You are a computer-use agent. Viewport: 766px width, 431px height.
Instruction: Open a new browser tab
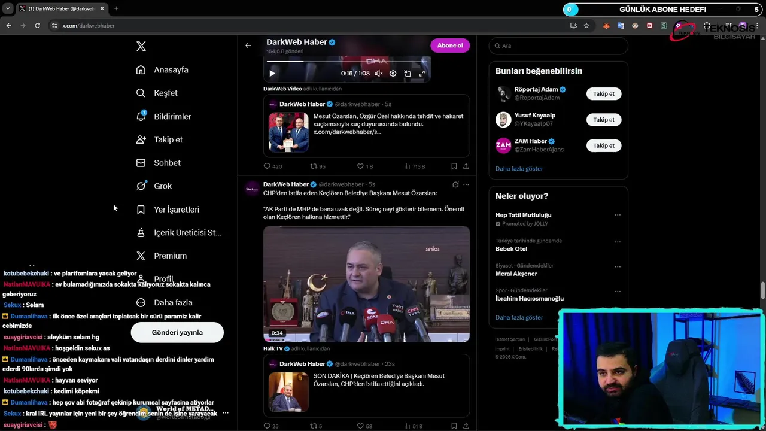[116, 8]
